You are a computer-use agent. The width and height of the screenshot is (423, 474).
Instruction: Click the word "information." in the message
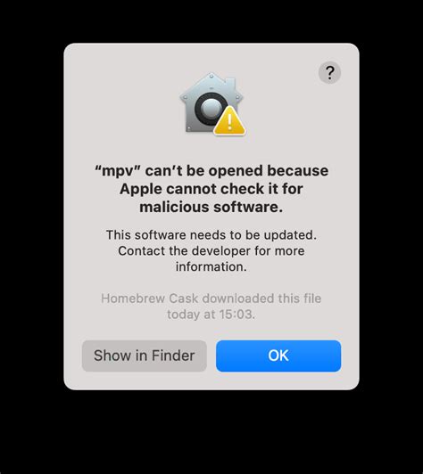click(x=211, y=266)
